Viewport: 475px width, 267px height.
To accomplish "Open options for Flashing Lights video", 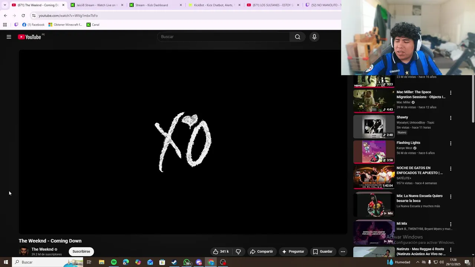I will tap(451, 143).
